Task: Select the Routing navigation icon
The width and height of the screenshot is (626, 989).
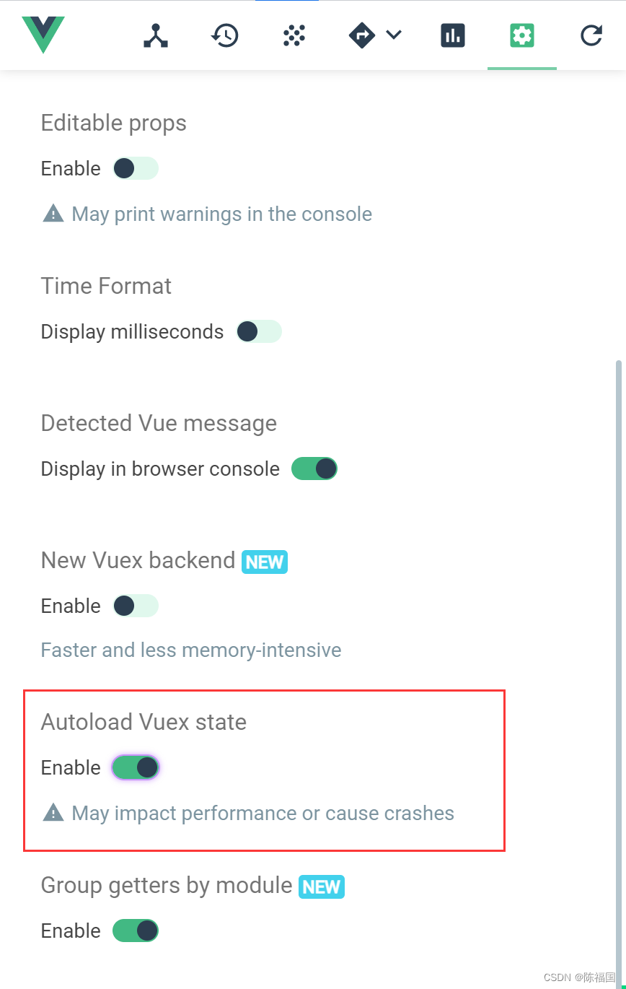Action: 362,35
